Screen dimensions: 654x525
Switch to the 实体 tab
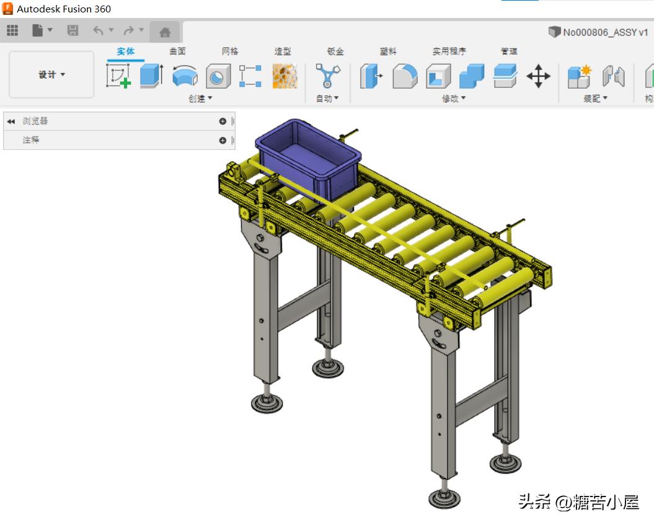point(126,51)
